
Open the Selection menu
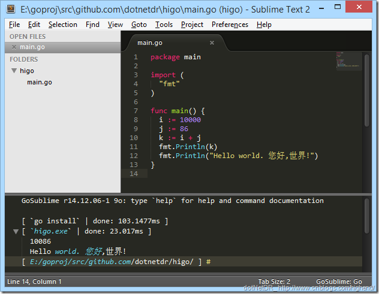63,25
